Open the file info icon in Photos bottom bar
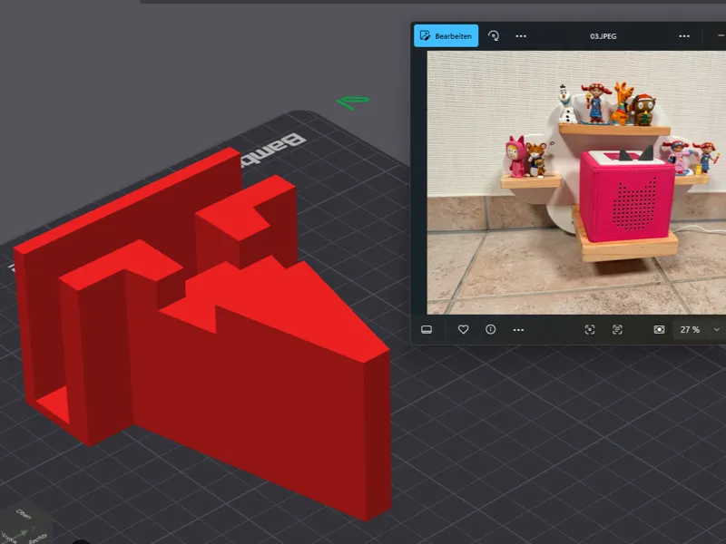The height and width of the screenshot is (544, 726). 490,329
